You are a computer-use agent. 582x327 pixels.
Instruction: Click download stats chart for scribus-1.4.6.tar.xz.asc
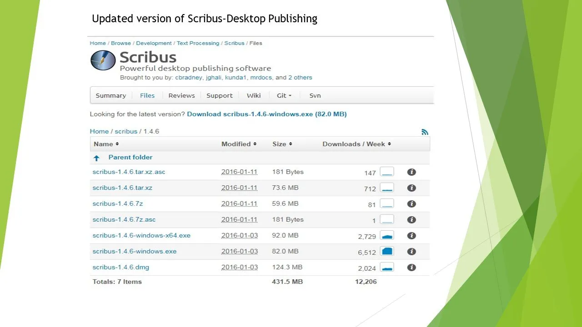point(387,172)
